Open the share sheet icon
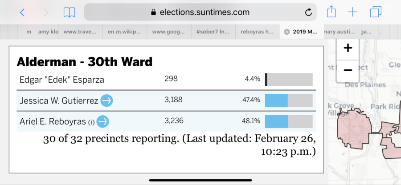401x185 pixels. [331, 12]
